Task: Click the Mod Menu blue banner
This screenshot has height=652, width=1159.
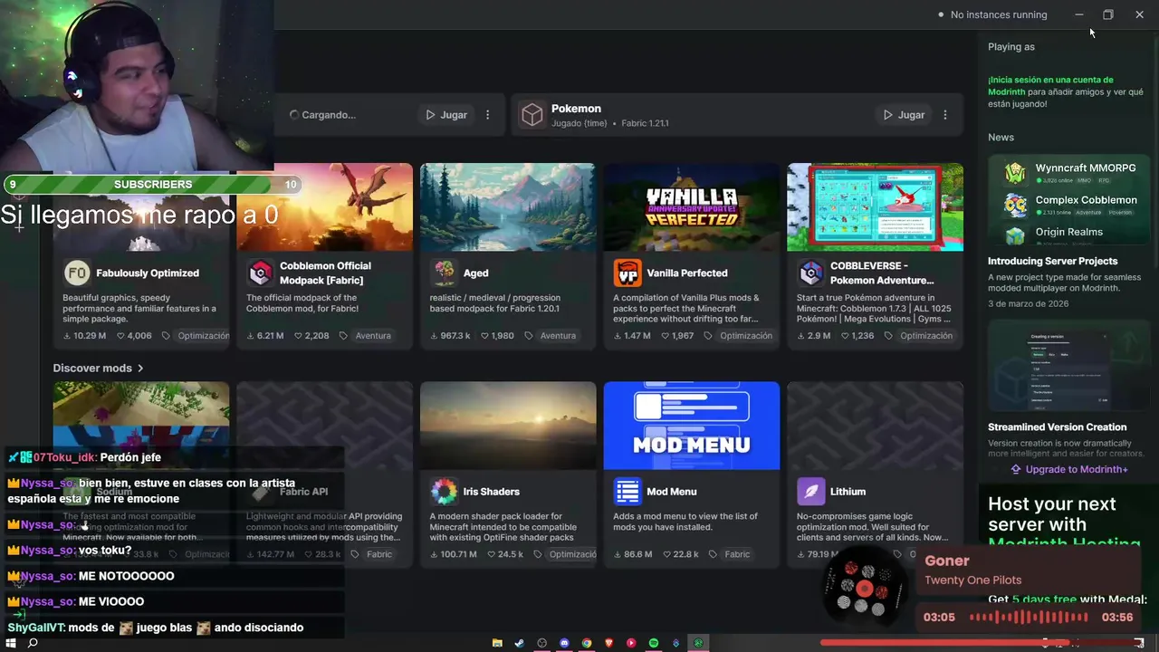Action: pyautogui.click(x=692, y=426)
